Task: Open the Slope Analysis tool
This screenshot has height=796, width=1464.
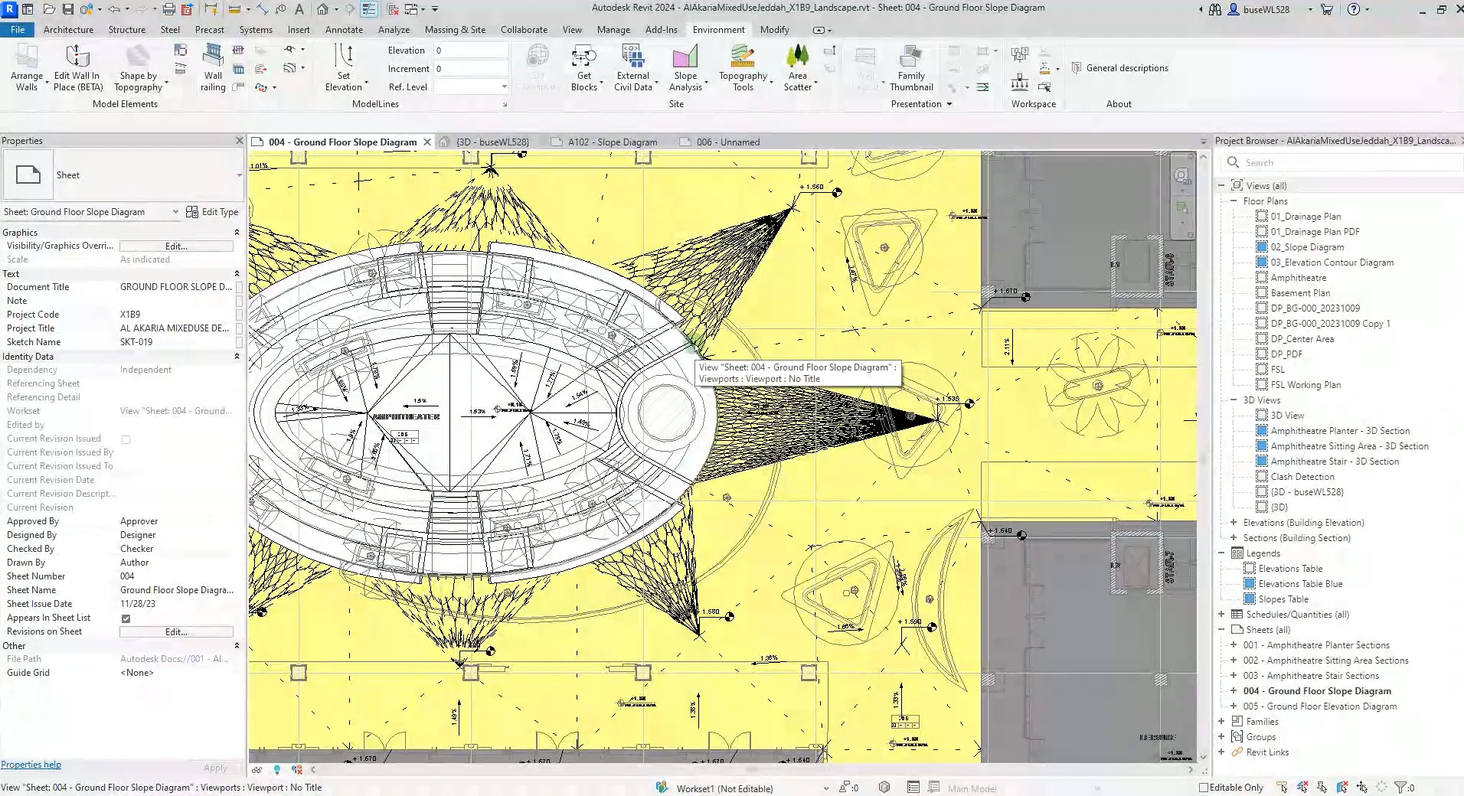Action: pyautogui.click(x=685, y=67)
